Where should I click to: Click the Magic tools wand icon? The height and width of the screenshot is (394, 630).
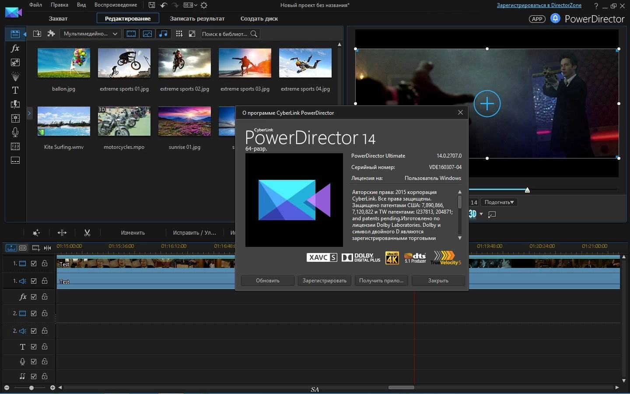coord(36,233)
